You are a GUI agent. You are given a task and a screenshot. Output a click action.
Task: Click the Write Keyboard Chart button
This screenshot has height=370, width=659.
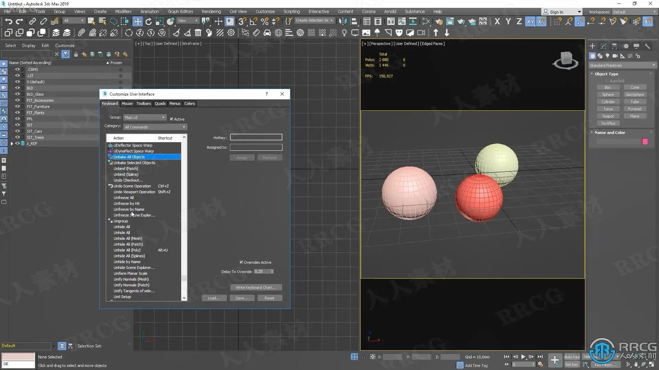tap(256, 287)
